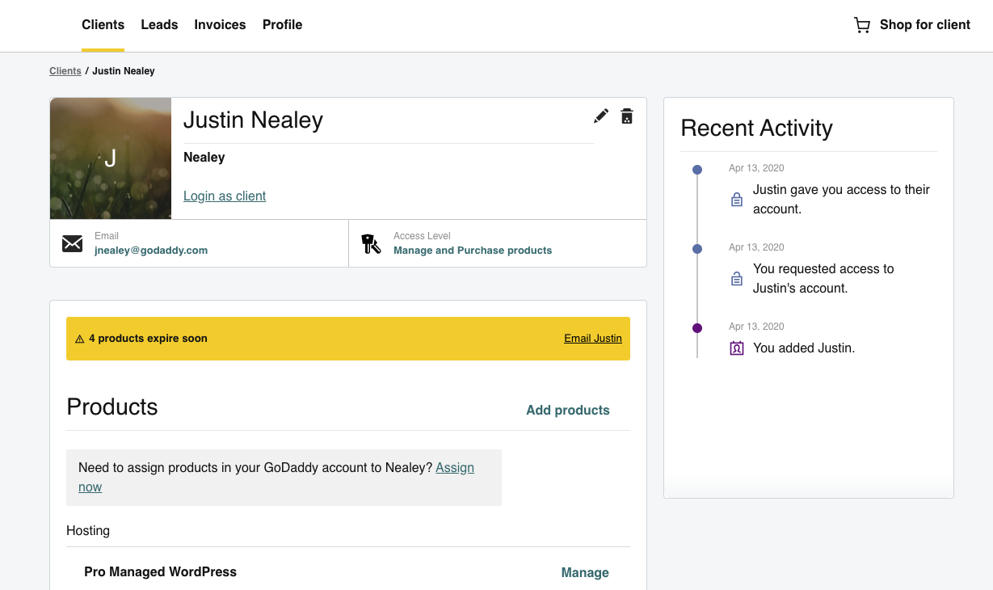Click the Justin Nealey name heading
993x590 pixels.
click(x=253, y=120)
